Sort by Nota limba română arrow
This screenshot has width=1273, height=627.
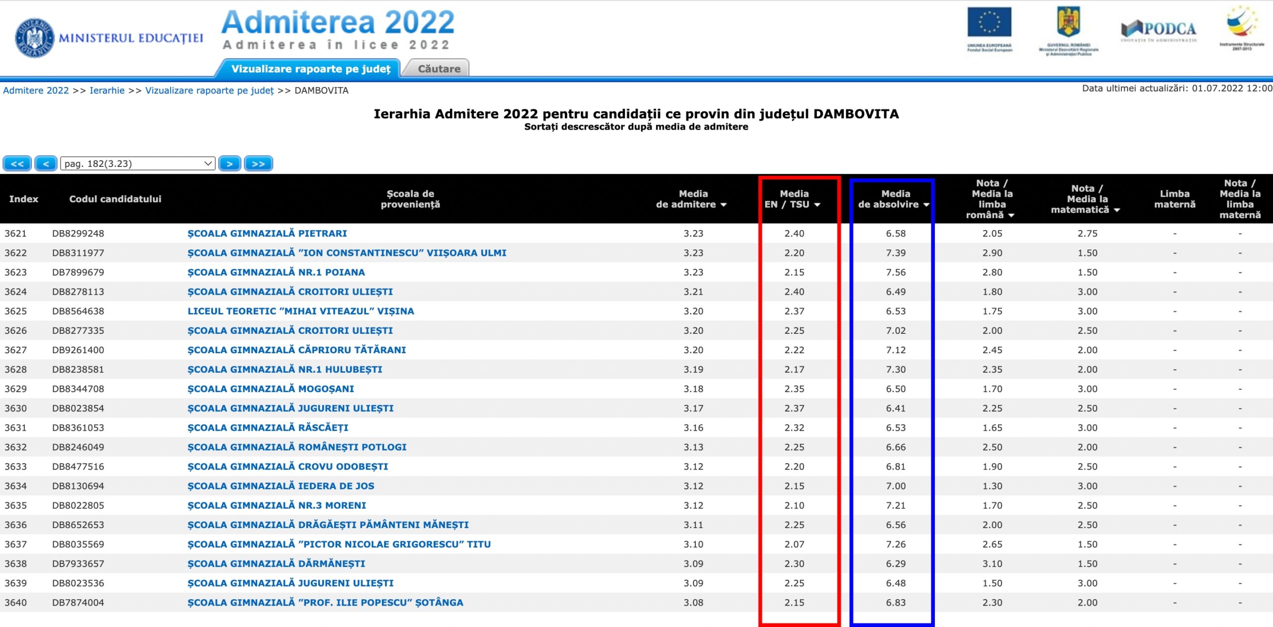click(1011, 215)
